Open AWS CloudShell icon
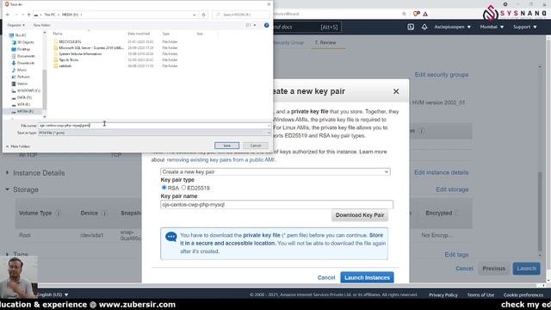 411,27
